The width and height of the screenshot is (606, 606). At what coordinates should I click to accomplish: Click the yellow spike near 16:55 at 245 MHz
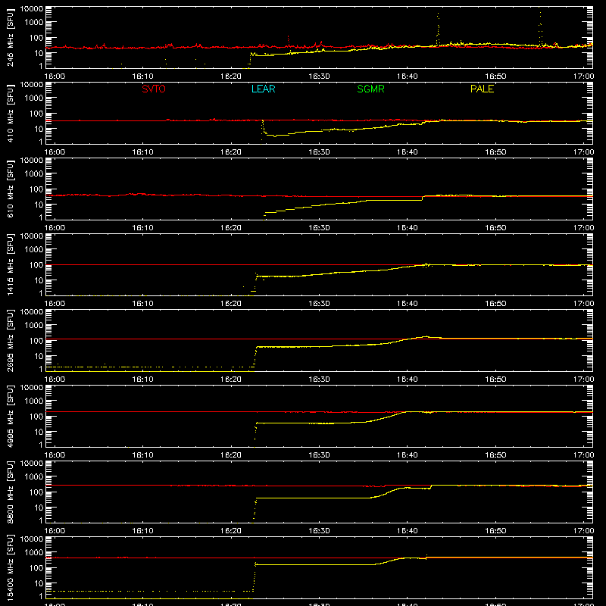540,27
